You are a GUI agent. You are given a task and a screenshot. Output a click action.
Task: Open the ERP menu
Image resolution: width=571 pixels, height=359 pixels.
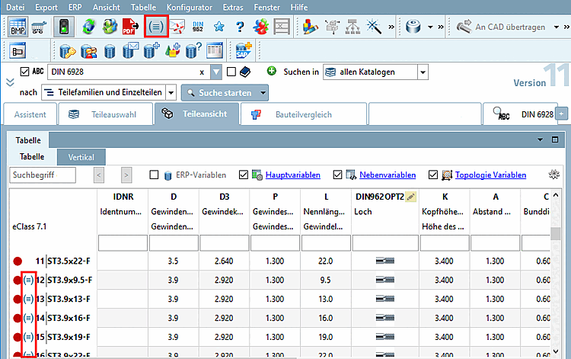click(75, 8)
